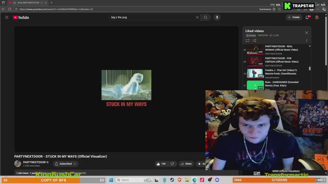Open the account avatar menu
The image size is (328, 184).
(x=317, y=17)
